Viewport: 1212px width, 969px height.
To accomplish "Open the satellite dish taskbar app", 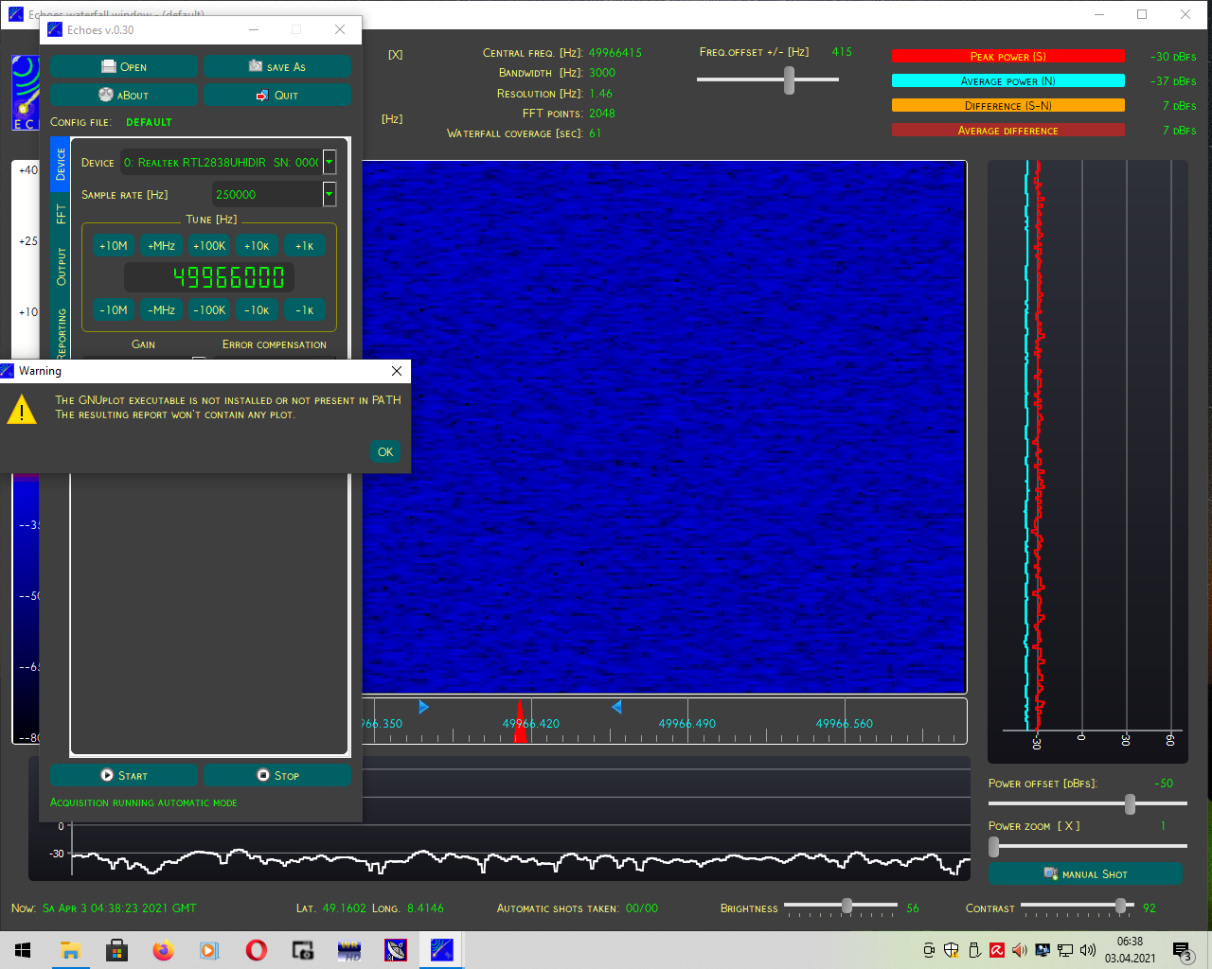I will coord(396,950).
